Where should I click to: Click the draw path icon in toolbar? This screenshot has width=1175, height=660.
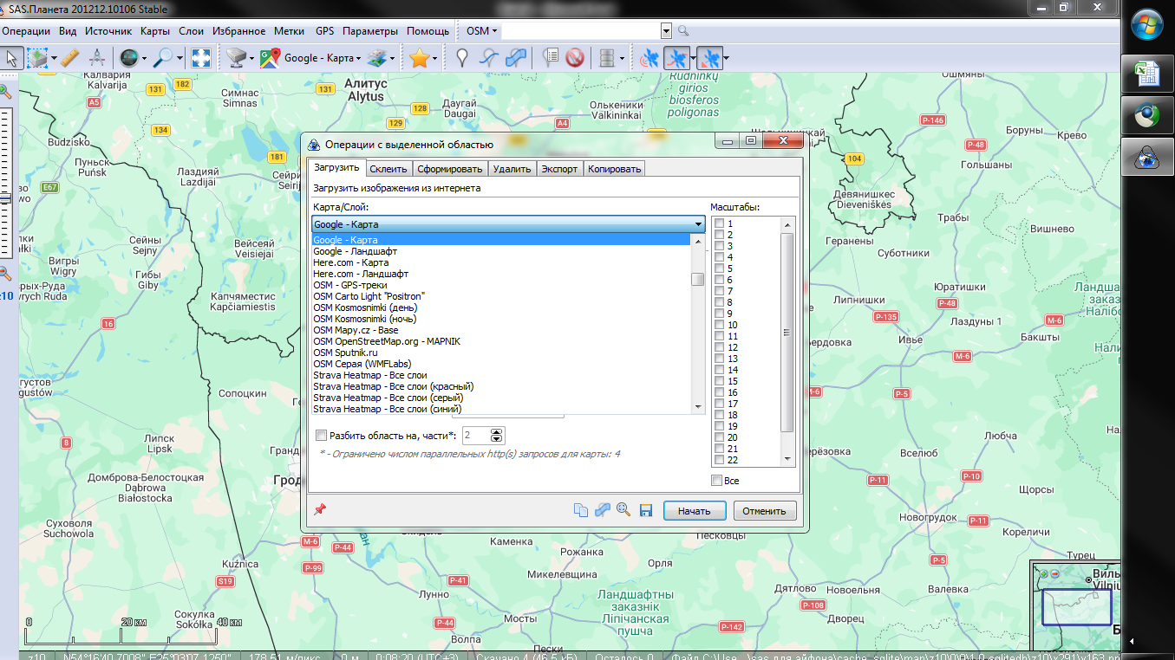pos(490,58)
